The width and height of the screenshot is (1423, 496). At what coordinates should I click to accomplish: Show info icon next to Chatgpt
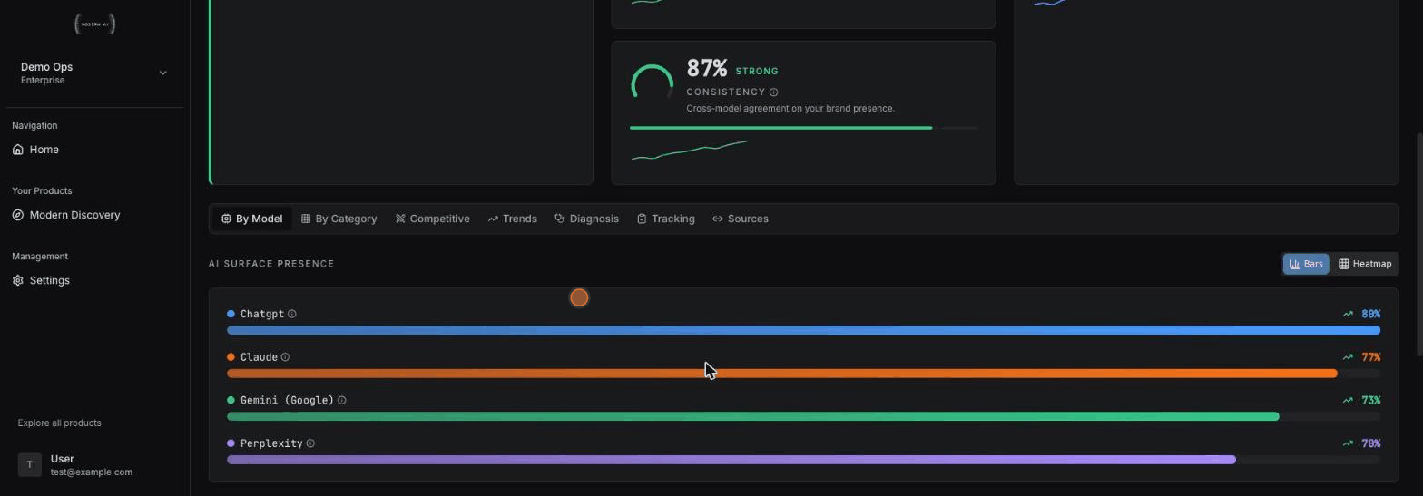pyautogui.click(x=292, y=314)
